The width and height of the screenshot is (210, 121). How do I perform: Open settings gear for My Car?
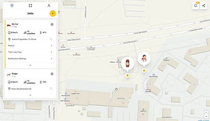pos(52,24)
